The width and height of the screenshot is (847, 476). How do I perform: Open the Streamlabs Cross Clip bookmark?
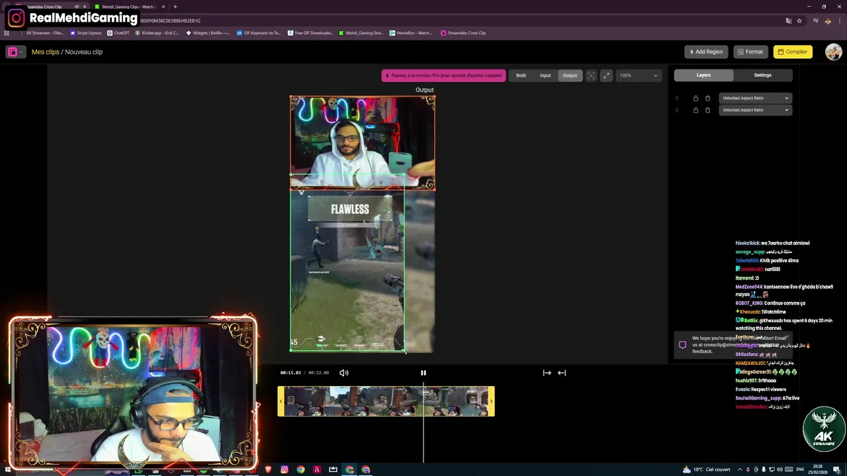click(x=463, y=33)
